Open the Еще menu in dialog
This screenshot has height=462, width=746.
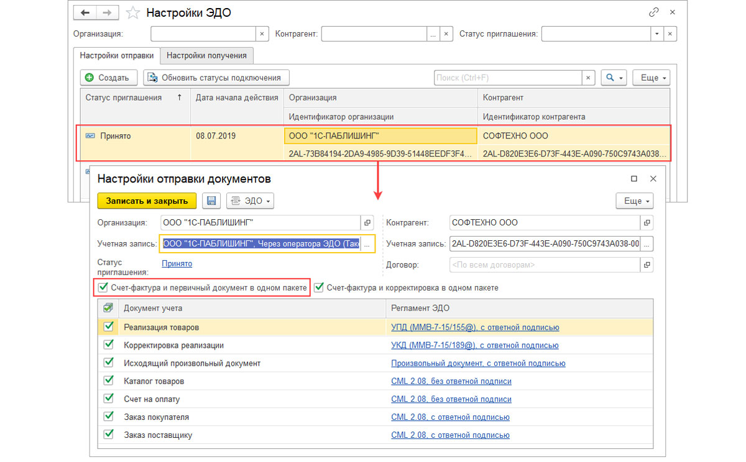tap(634, 201)
